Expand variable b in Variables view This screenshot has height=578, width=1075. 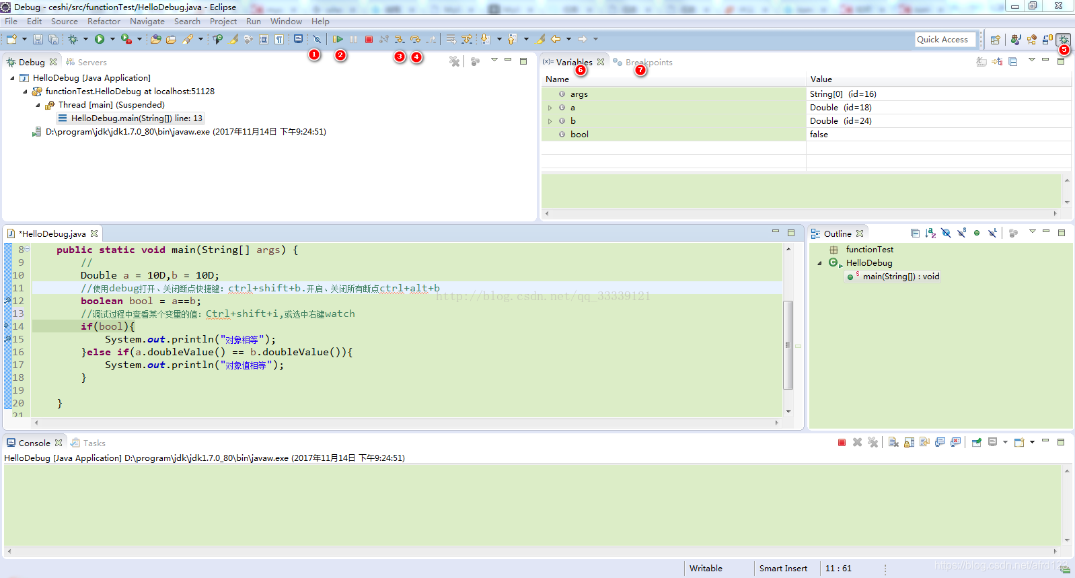(550, 121)
